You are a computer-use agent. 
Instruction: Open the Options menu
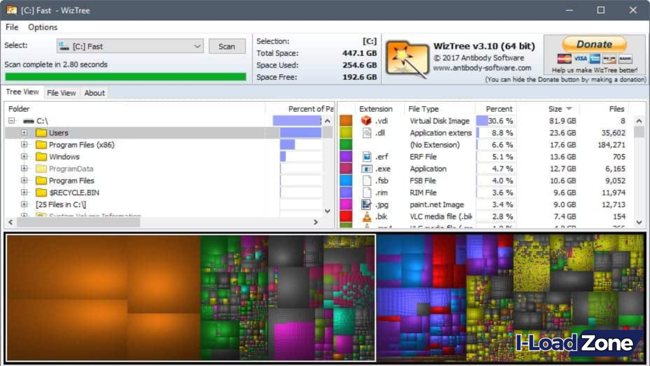(42, 27)
